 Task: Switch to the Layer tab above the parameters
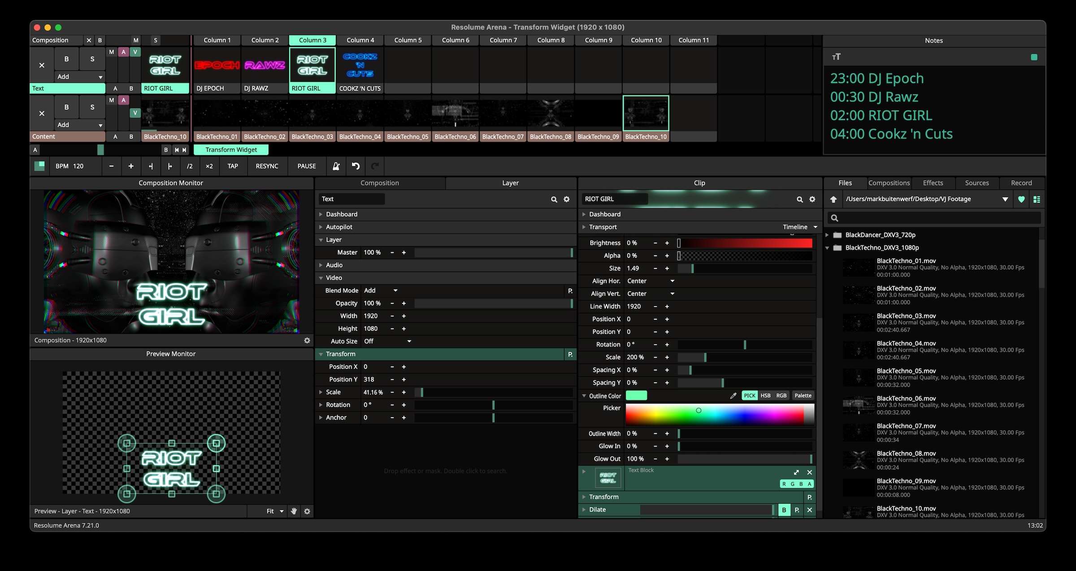click(x=510, y=183)
